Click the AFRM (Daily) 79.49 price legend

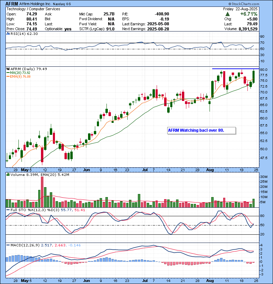pos(29,69)
